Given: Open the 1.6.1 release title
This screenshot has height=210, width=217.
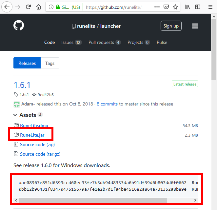Looking at the screenshot, I should [x=22, y=85].
